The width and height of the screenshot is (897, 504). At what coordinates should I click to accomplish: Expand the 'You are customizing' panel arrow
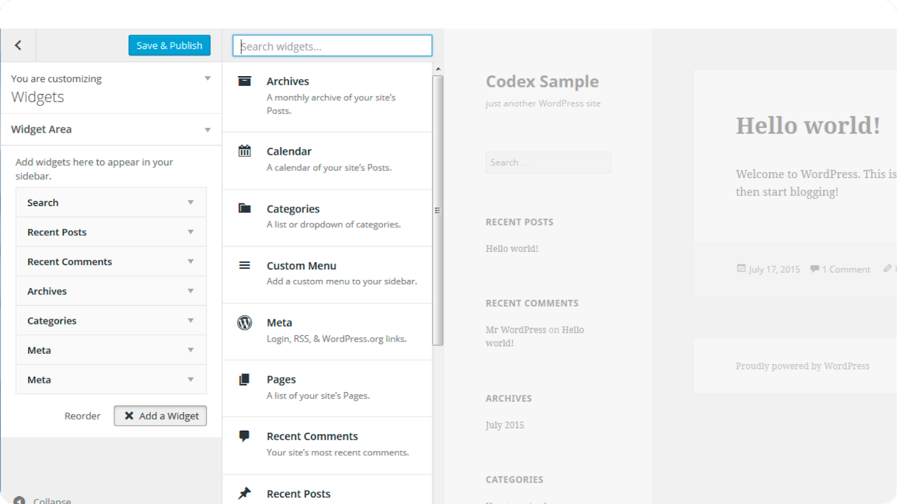point(207,78)
